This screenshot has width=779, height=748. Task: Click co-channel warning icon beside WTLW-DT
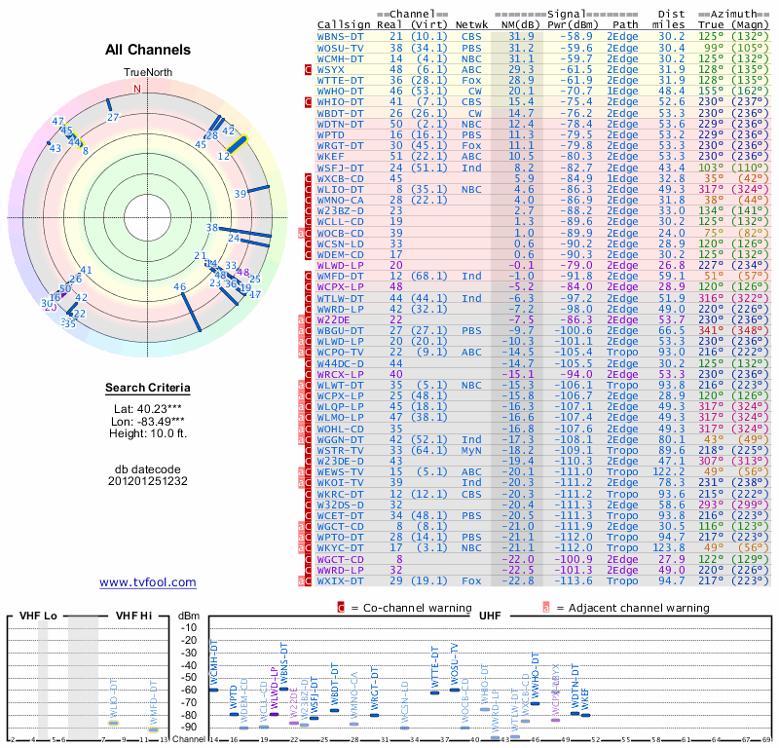(x=308, y=299)
